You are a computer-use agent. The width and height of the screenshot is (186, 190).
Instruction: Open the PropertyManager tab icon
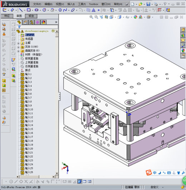[25, 22]
